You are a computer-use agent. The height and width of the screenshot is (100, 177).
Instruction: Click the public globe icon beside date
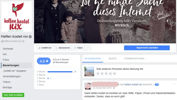(114, 88)
